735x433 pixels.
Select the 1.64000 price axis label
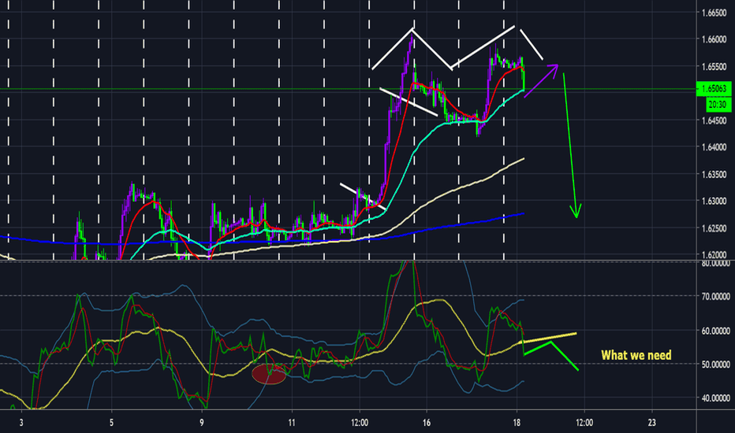(x=714, y=147)
